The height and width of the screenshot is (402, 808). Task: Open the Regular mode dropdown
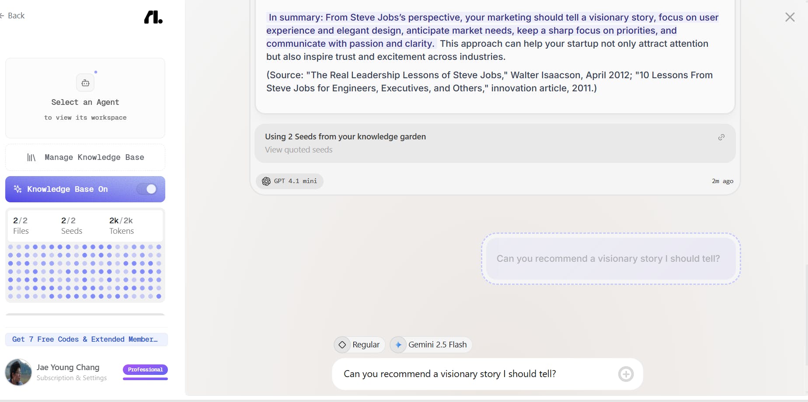(360, 345)
